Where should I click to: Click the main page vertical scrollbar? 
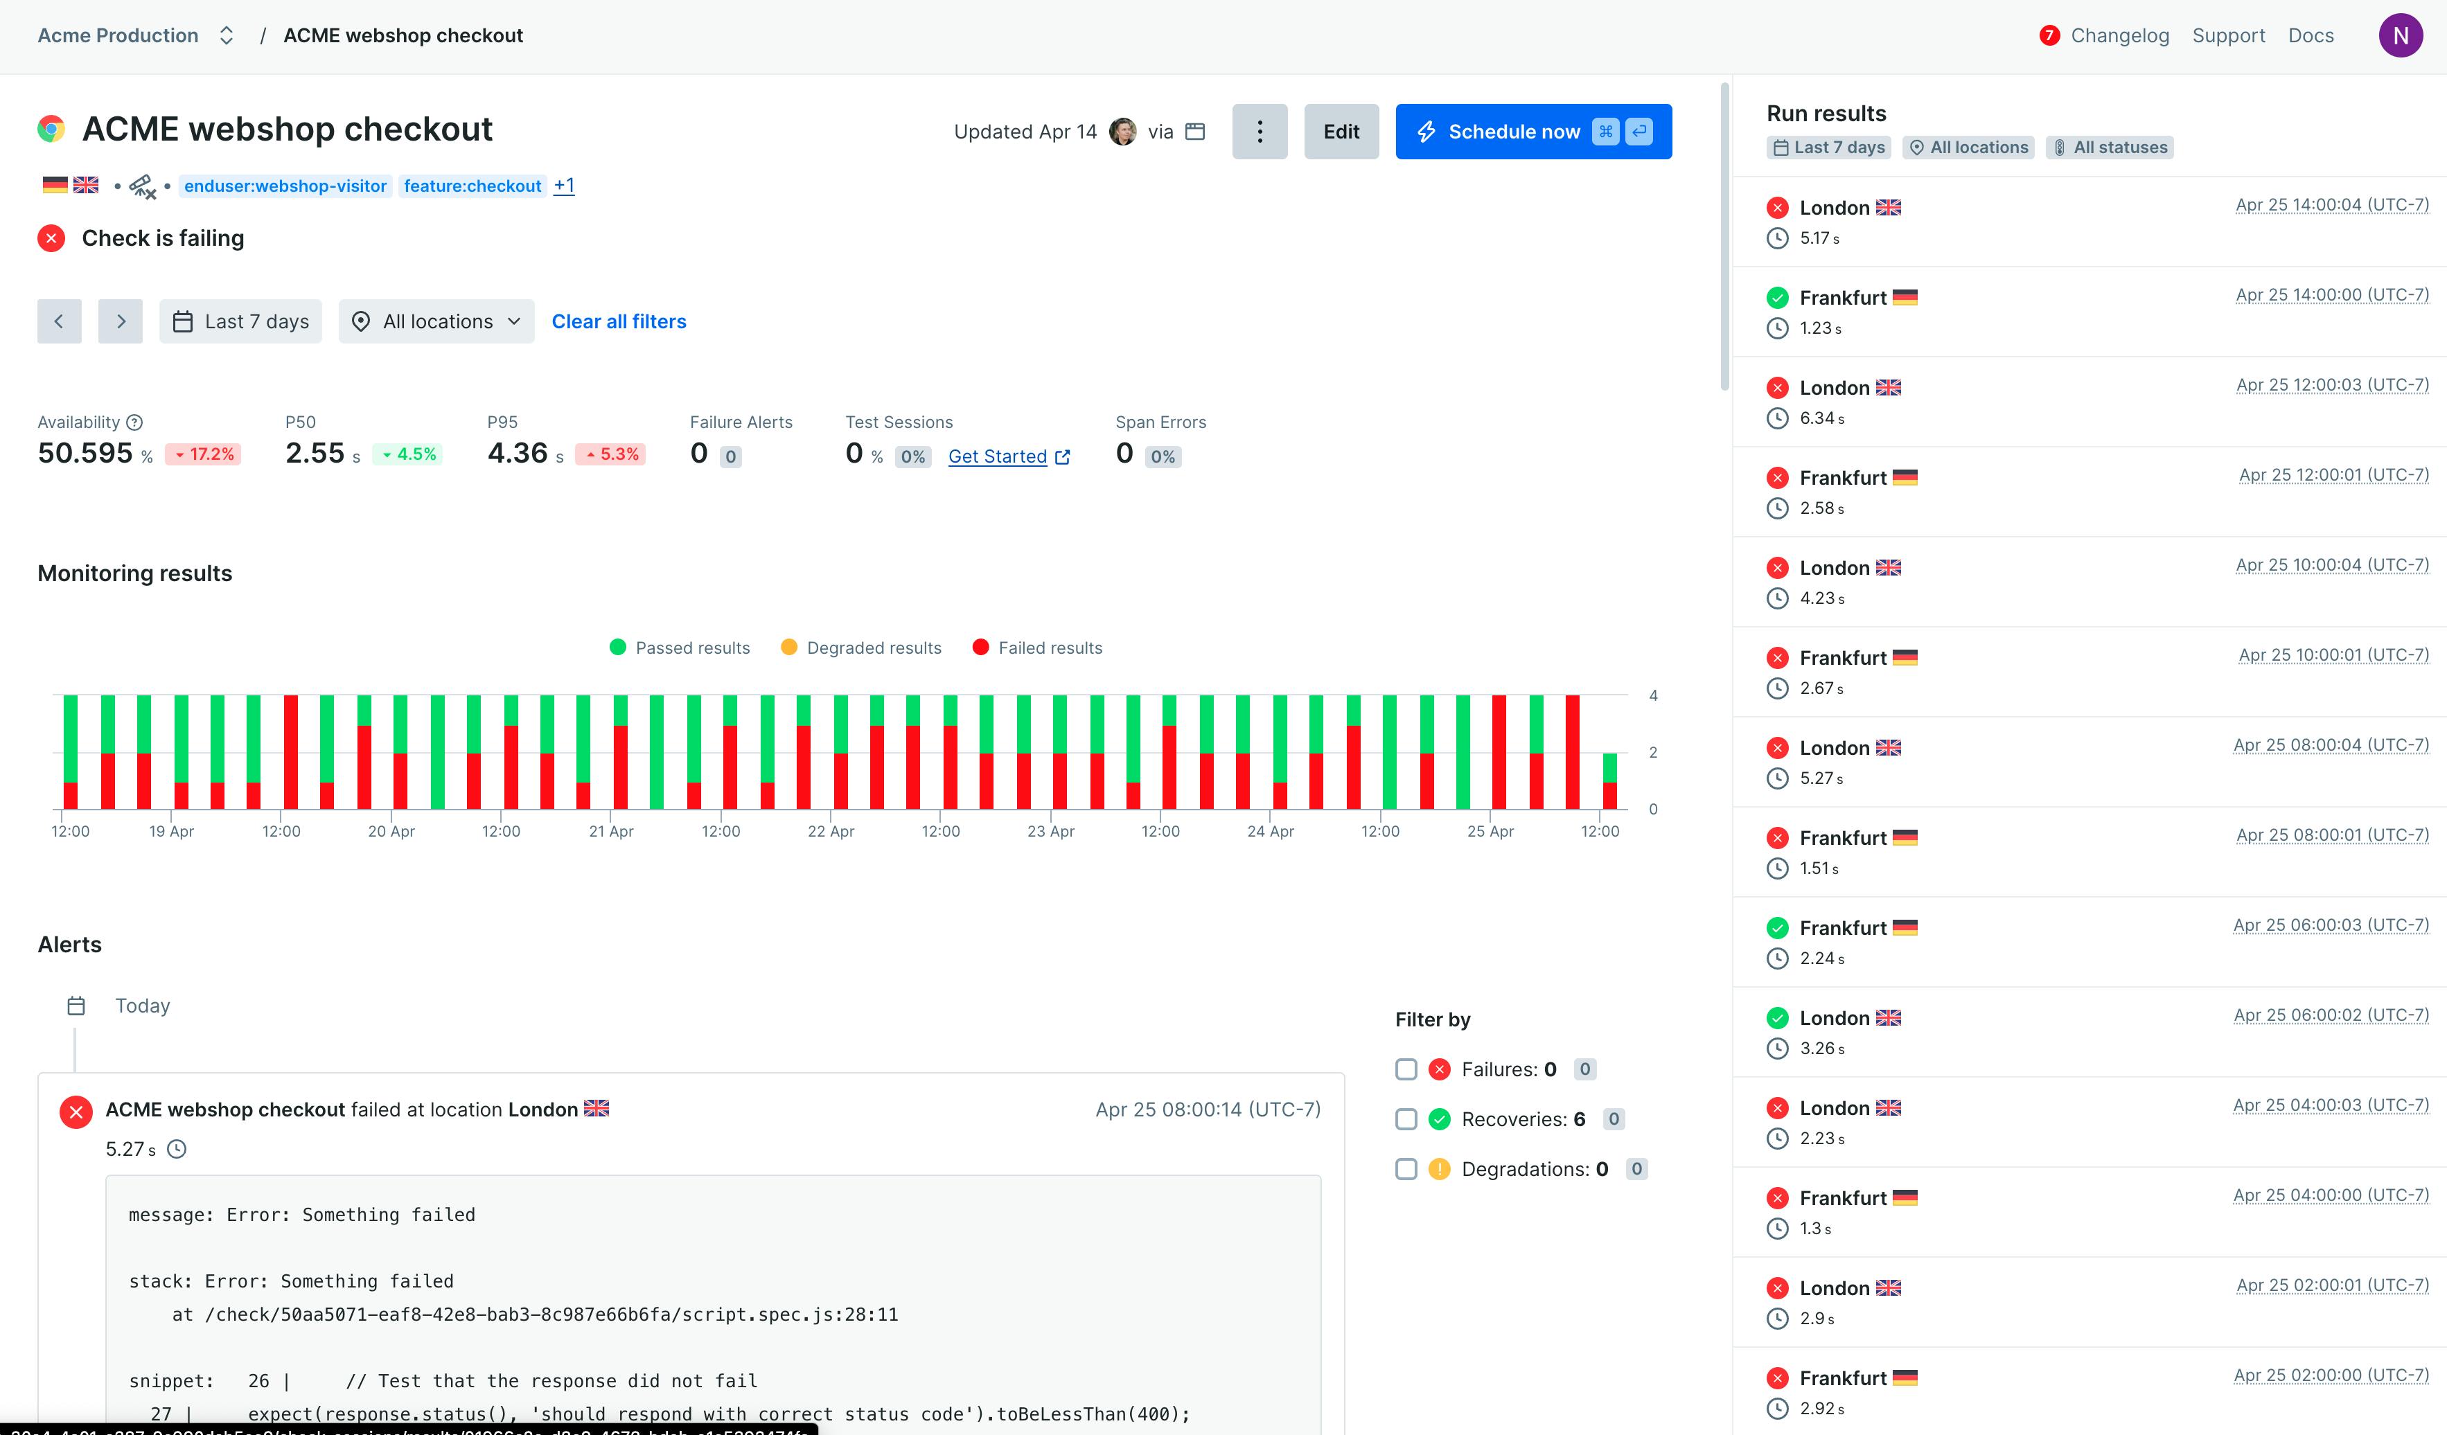(x=1724, y=238)
